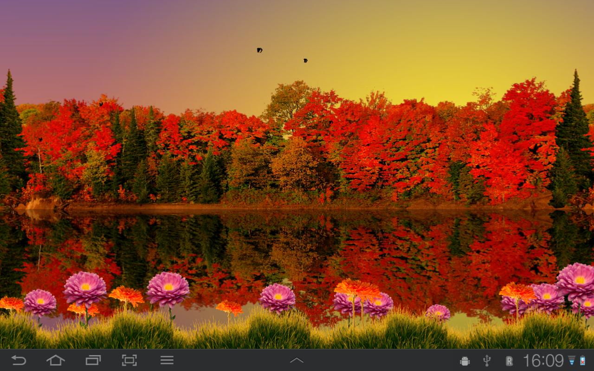The width and height of the screenshot is (594, 371).
Task: Tap the R app status icon
Action: (509, 360)
